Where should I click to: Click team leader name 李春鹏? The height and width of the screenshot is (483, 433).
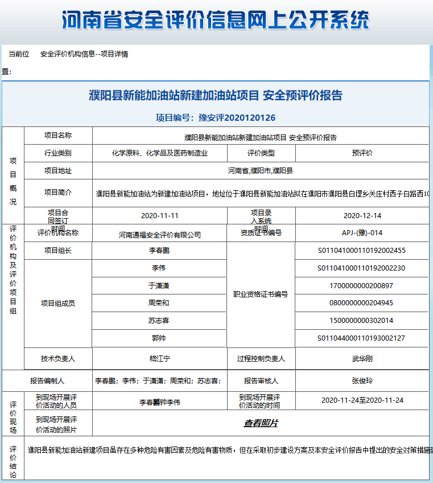pyautogui.click(x=159, y=251)
